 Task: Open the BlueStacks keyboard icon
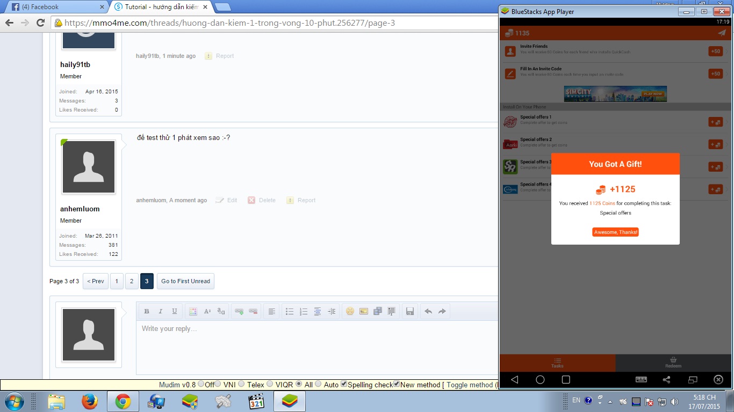click(x=641, y=380)
